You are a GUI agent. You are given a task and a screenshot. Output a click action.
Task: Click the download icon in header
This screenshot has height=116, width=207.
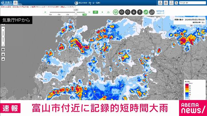(160, 3)
